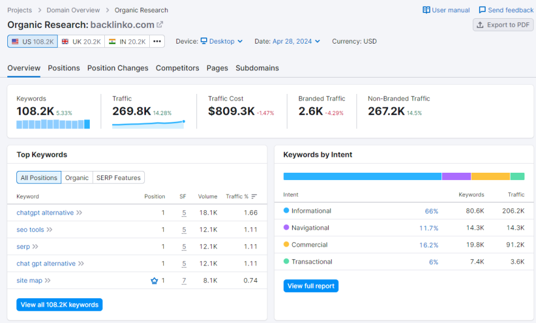
Task: Open the User manual book icon
Action: 426,10
